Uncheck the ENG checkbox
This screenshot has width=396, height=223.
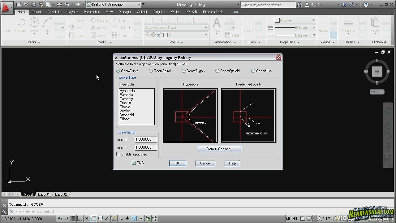coord(134,163)
